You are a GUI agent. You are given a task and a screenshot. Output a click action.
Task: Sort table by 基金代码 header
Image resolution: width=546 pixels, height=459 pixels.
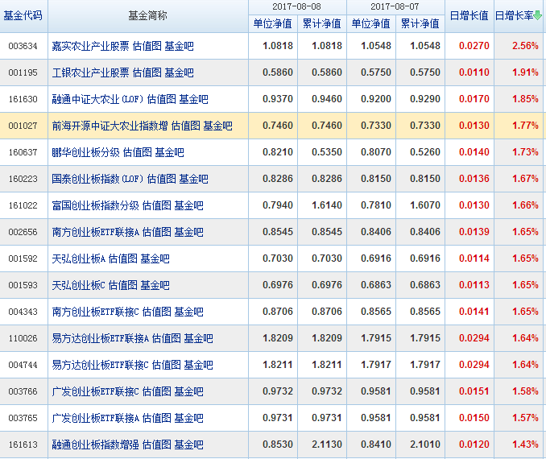[23, 15]
